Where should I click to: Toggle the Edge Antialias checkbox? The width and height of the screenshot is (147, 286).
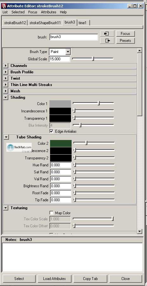52,131
